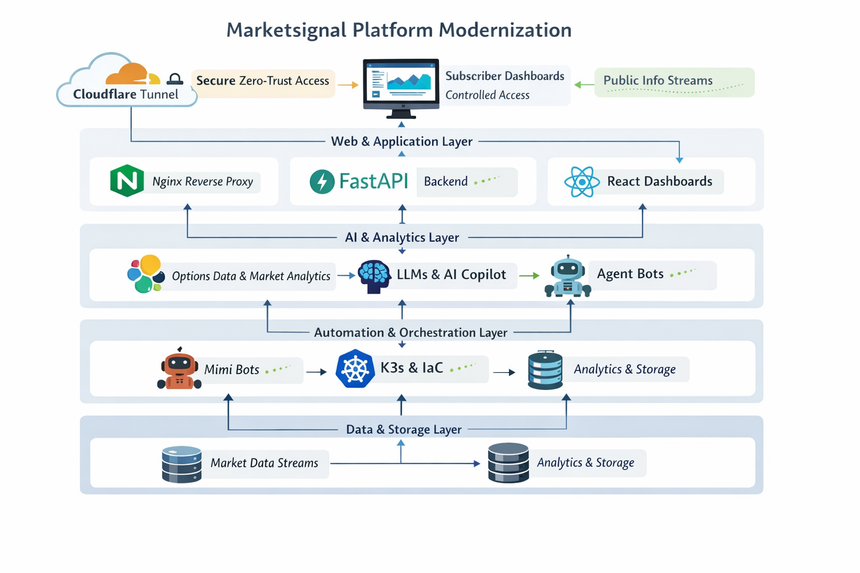This screenshot has width=860, height=573.
Task: Click the Public Info Streams box
Action: (x=674, y=82)
